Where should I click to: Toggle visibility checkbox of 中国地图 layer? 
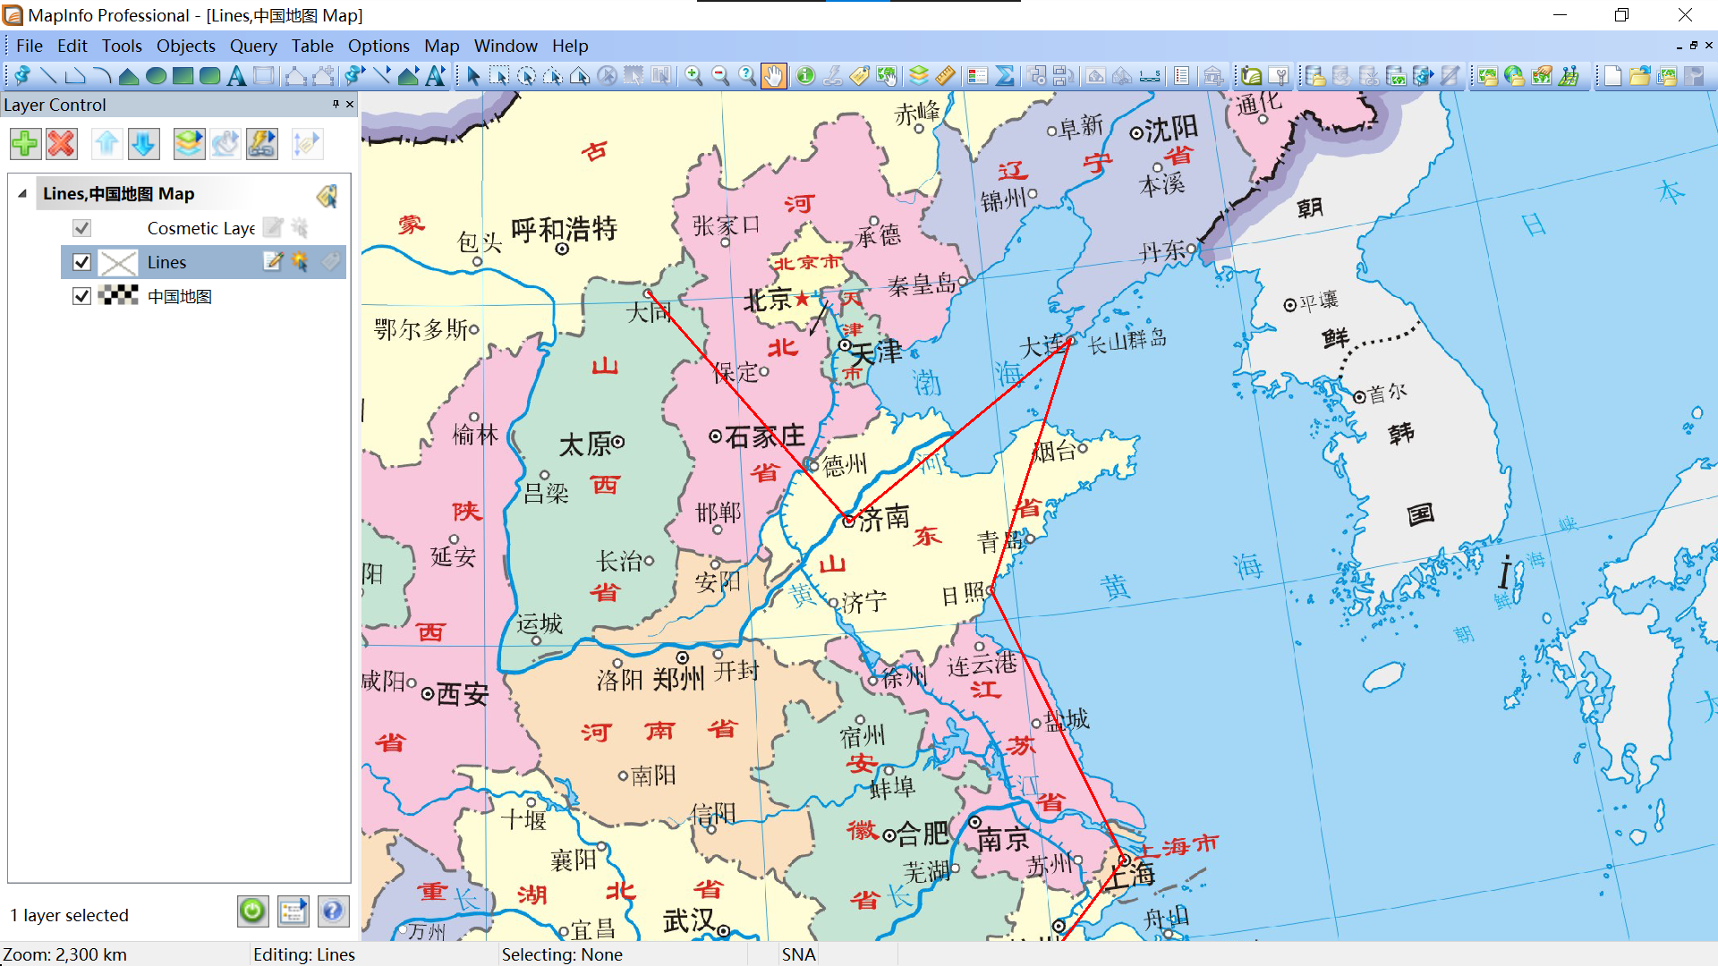(81, 296)
